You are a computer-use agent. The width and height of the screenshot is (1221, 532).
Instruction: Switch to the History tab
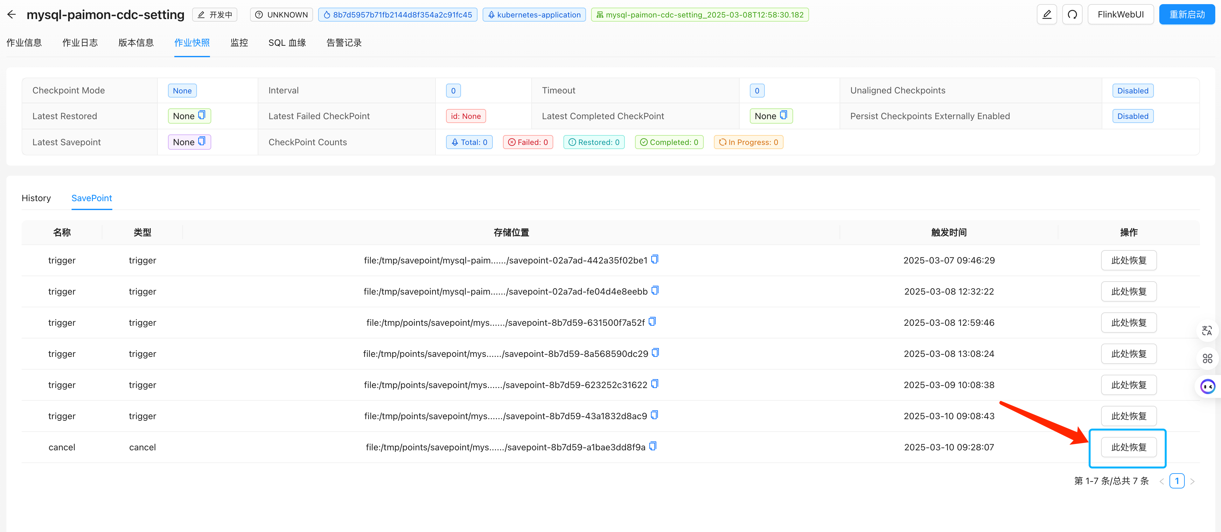pos(36,198)
